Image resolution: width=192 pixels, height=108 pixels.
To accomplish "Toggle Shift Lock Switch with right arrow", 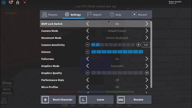I will [x=147, y=24].
